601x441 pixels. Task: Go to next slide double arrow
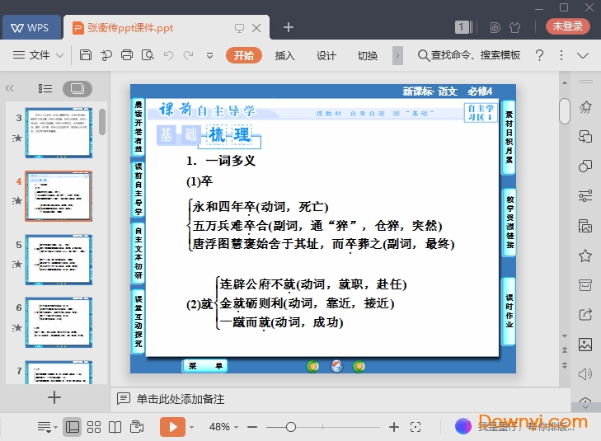(565, 365)
